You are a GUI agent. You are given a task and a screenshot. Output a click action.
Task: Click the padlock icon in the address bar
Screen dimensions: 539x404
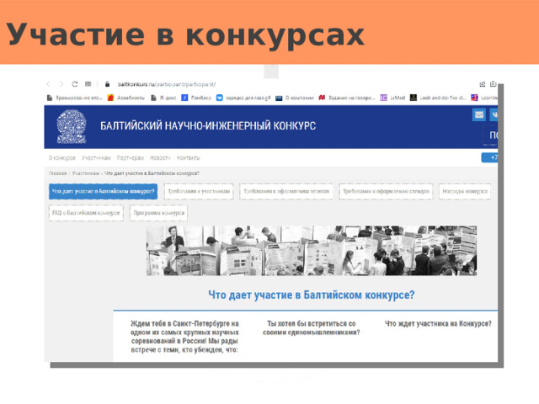pyautogui.click(x=107, y=84)
